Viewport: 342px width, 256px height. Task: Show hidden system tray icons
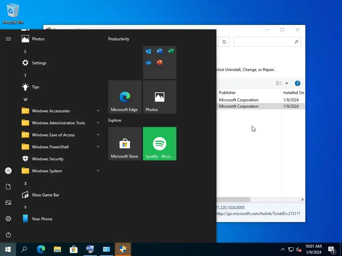click(x=283, y=249)
